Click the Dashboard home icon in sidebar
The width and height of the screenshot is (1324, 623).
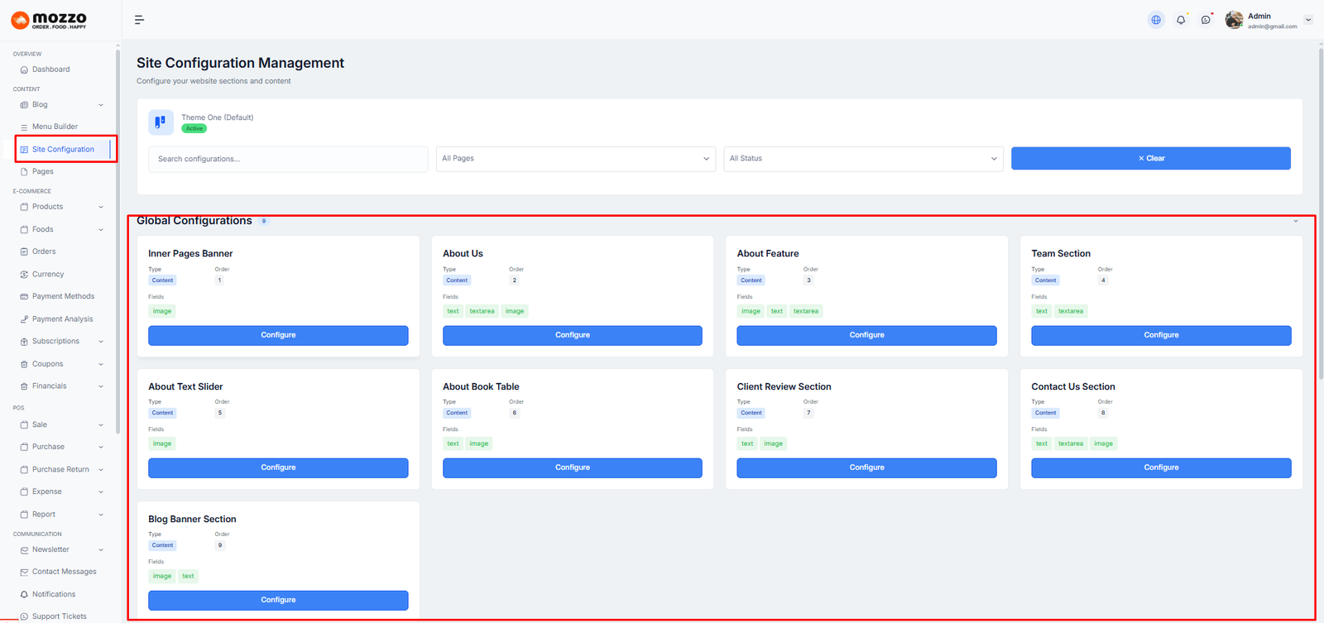coord(24,69)
